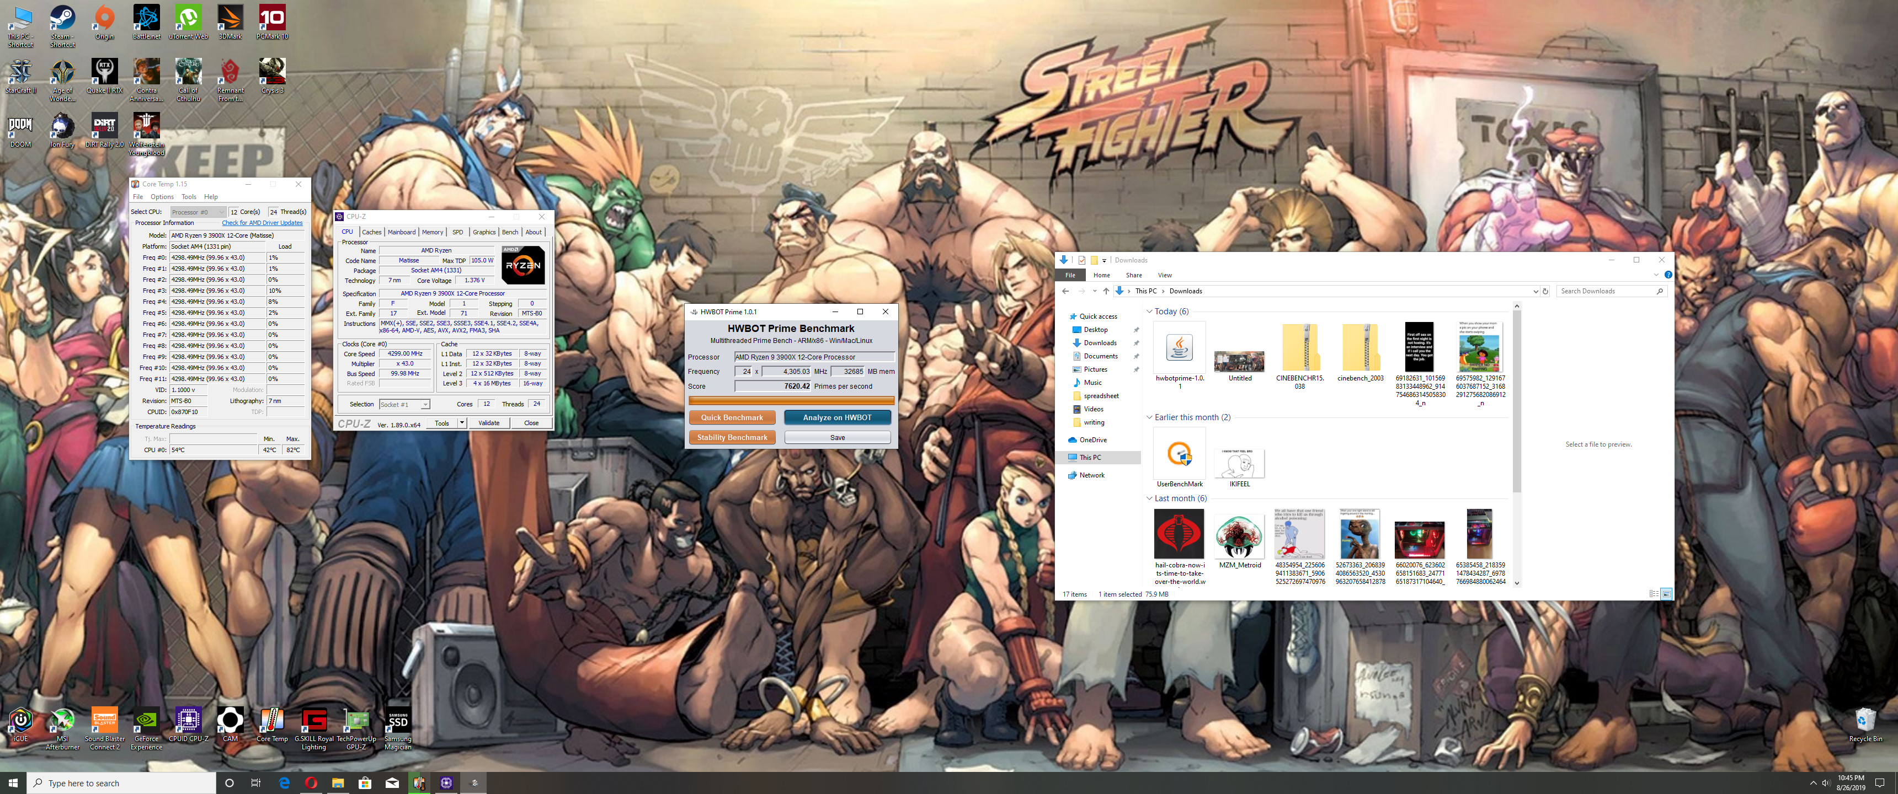Open the Explorer View ribbon tab
1898x794 pixels.
(x=1165, y=275)
